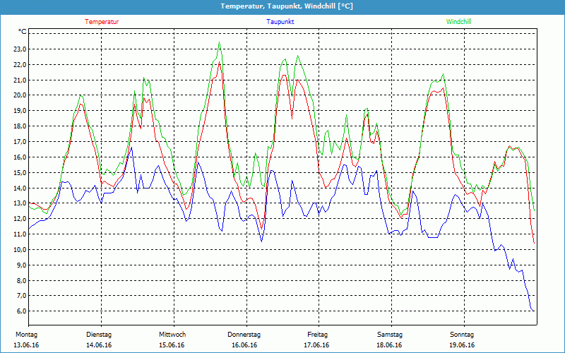The height and width of the screenshot is (353, 565).
Task: Click the 16.06.16 date label
Action: 244,345
